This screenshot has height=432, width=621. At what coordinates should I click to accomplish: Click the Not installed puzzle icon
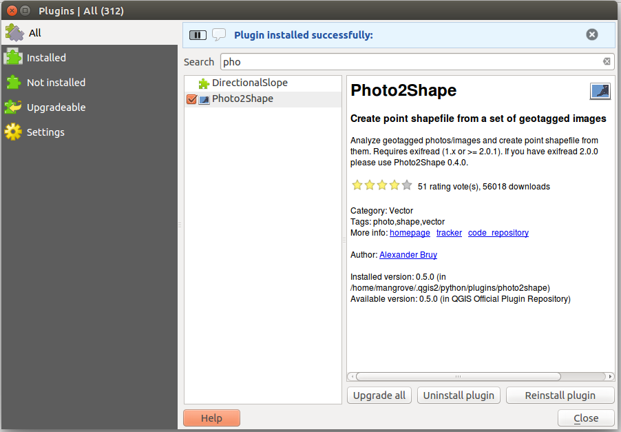coord(14,83)
